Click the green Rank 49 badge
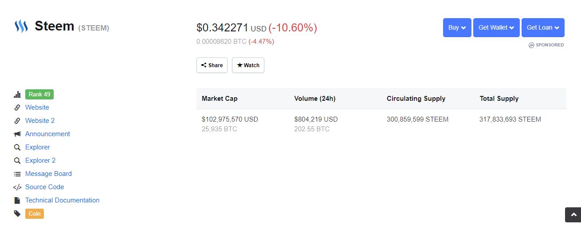 39,94
